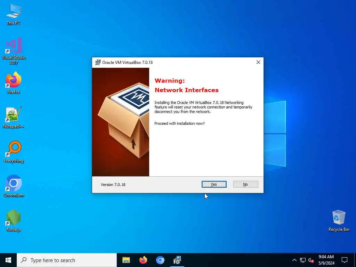Select the Firefox desktop shortcut
356x267 pixels.
[14, 83]
